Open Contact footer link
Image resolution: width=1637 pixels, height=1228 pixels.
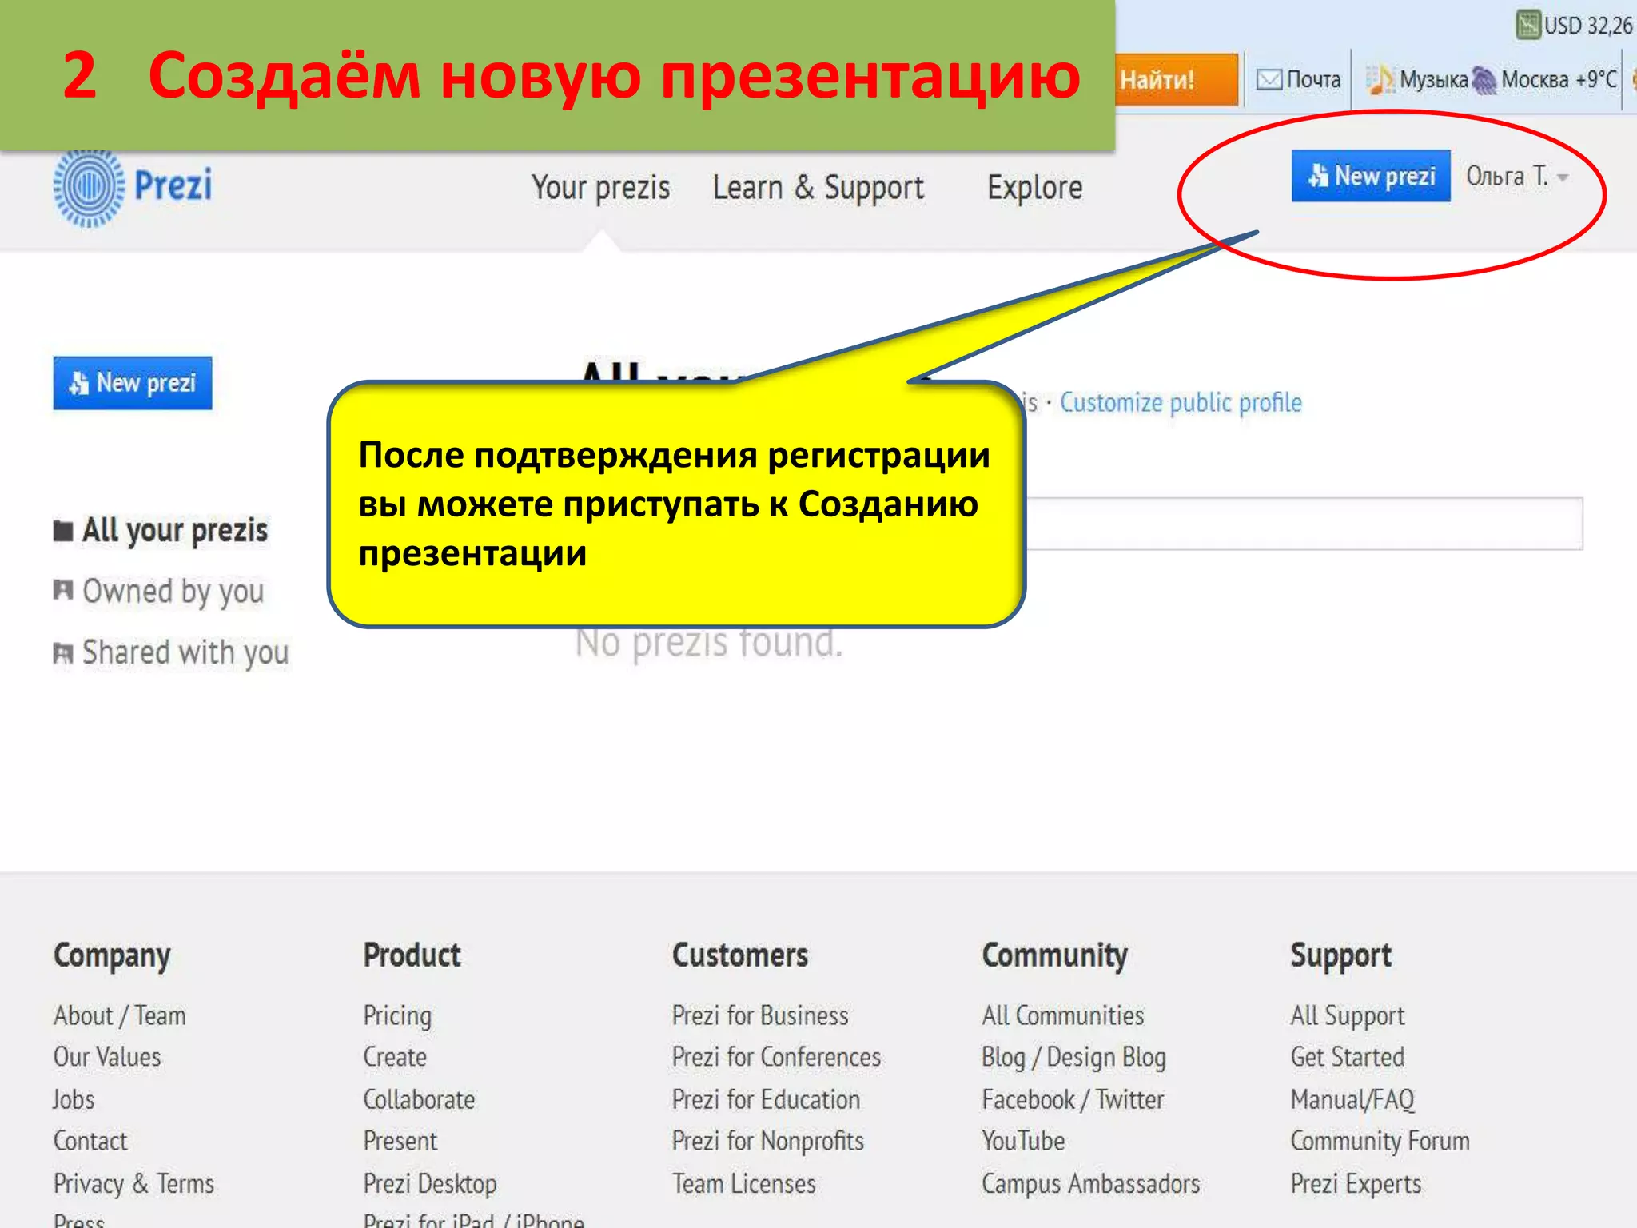(90, 1141)
